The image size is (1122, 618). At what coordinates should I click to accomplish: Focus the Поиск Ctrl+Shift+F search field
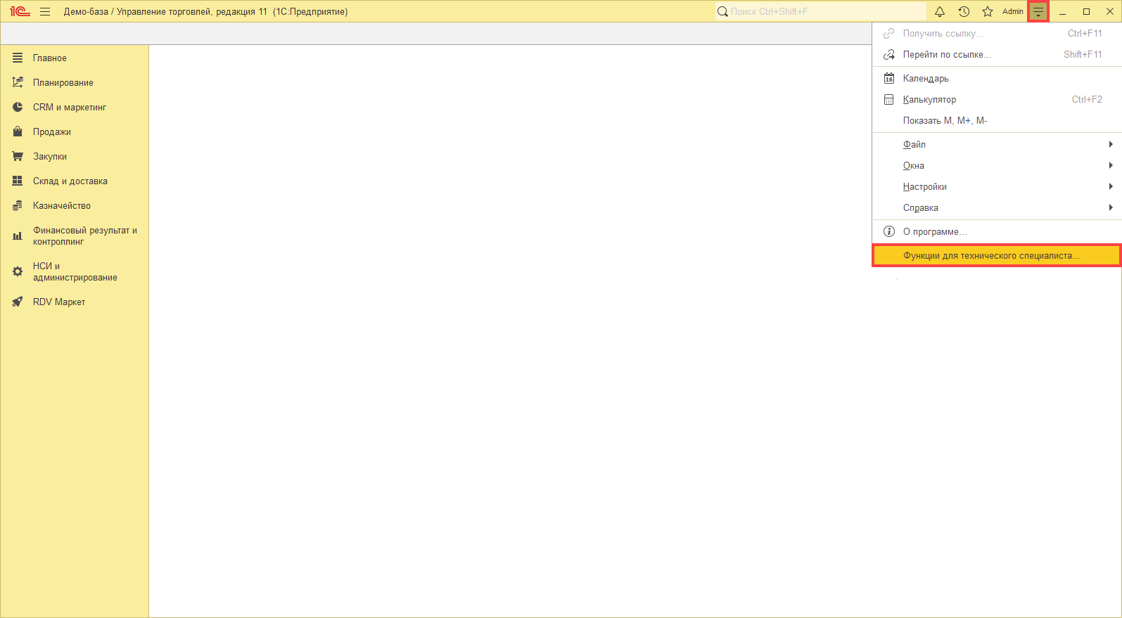coord(821,11)
